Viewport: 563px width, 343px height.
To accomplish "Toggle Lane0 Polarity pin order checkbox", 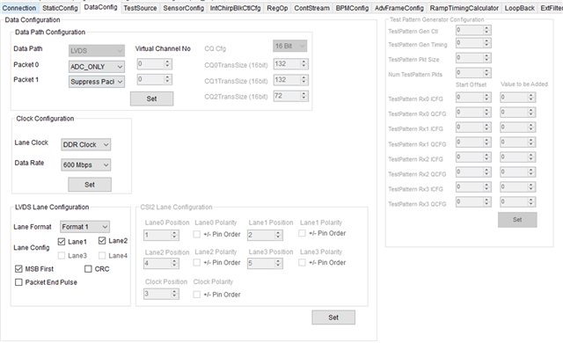I will [197, 234].
